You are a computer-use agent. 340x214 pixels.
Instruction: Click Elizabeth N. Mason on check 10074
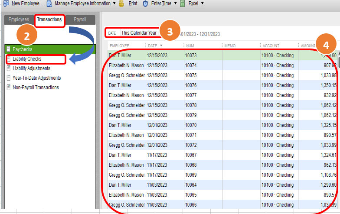126,65
